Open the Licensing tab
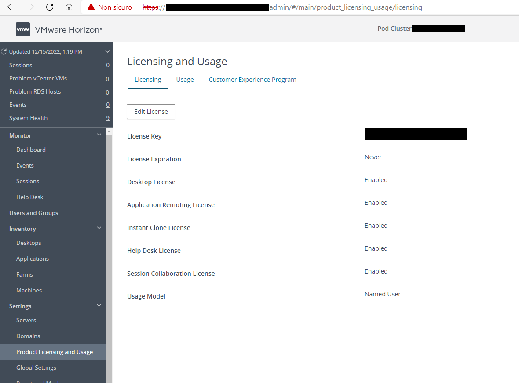 tap(148, 80)
